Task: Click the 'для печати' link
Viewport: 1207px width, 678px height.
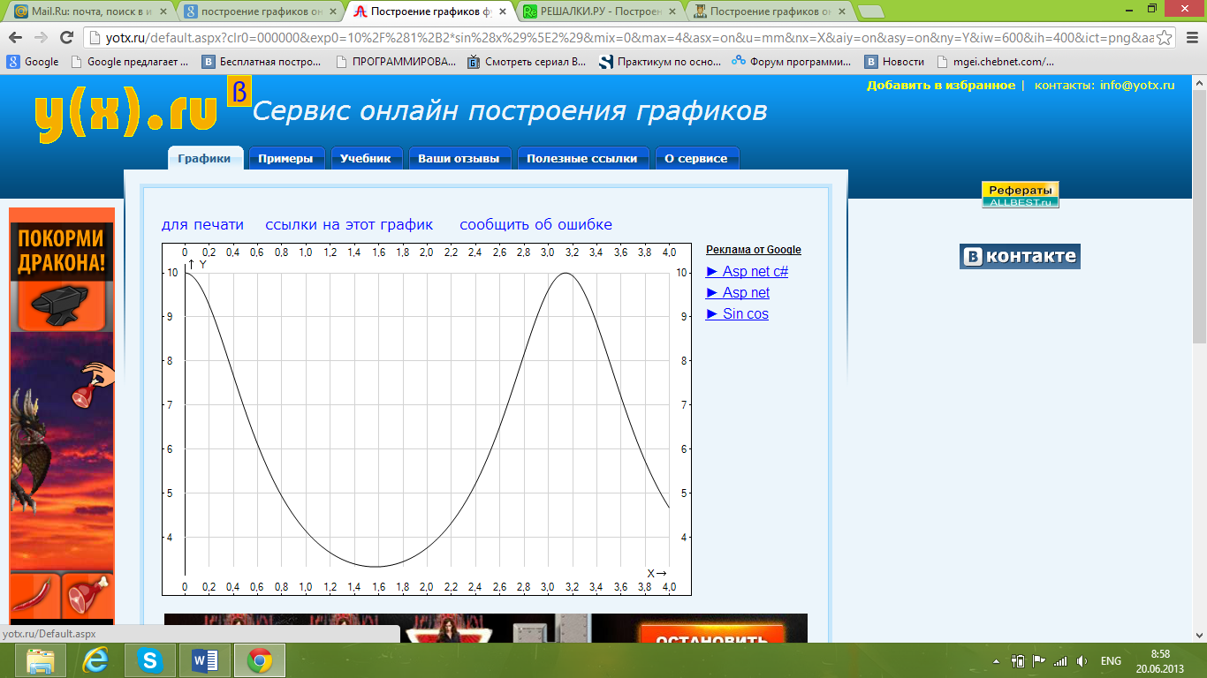Action: (x=202, y=224)
